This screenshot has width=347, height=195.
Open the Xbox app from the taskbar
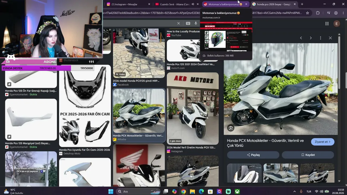click(237, 191)
